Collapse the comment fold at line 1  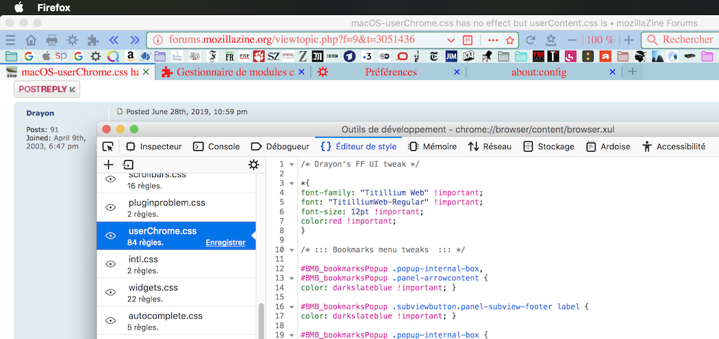coord(291,164)
